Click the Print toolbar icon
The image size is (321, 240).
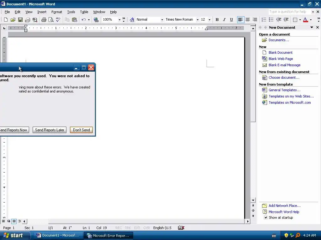(x=44, y=20)
